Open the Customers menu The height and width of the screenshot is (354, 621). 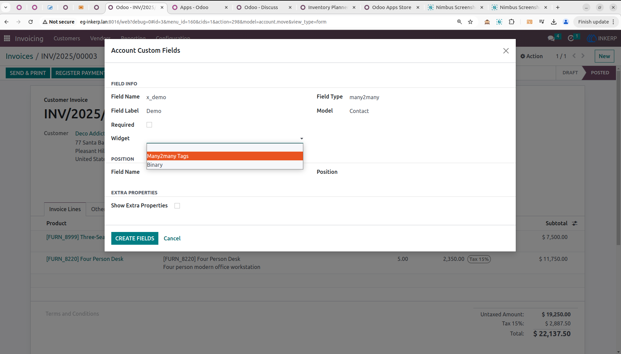pos(67,38)
